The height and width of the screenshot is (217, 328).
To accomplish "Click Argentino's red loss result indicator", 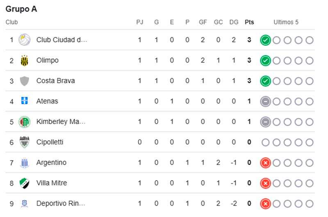I will (265, 163).
